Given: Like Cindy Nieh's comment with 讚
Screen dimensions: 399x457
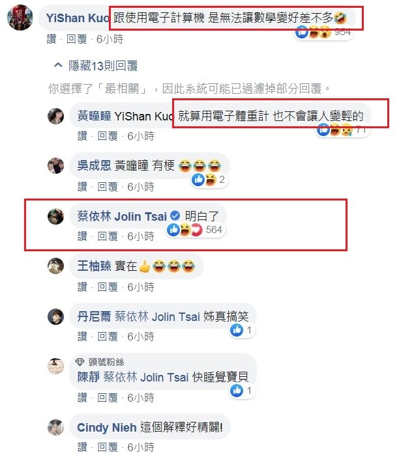Looking at the screenshot, I should coord(82,447).
